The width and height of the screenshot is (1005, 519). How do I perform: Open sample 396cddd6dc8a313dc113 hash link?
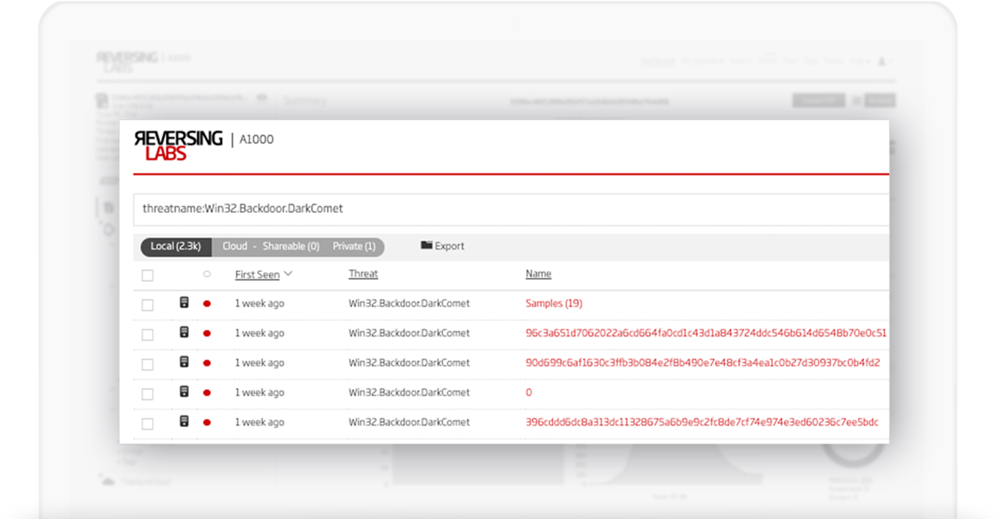point(702,422)
